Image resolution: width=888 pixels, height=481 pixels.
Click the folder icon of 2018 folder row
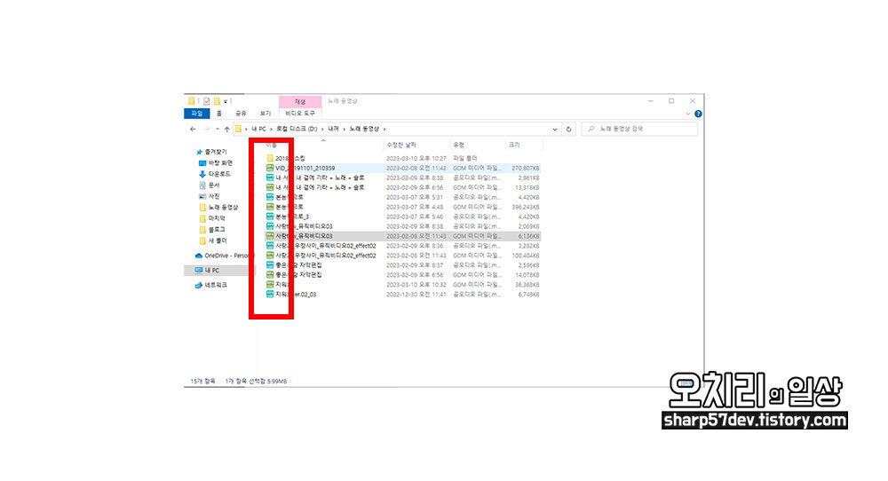[270, 159]
